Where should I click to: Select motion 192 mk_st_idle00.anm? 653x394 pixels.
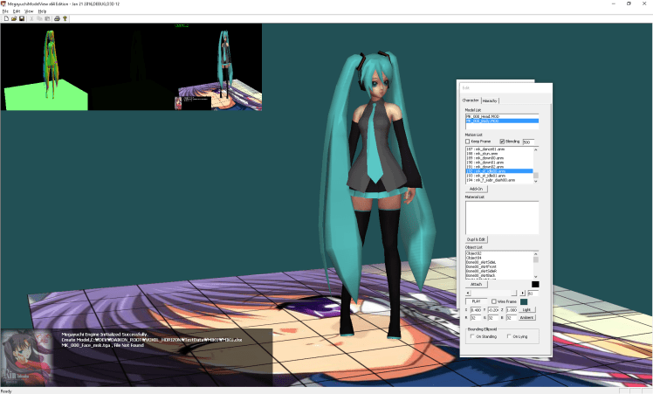tap(499, 171)
